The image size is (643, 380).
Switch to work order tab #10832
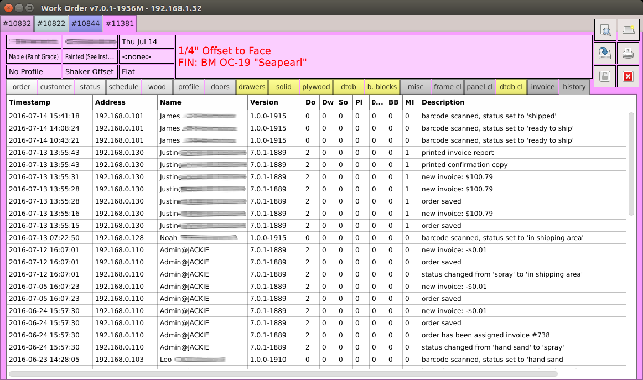pos(17,24)
